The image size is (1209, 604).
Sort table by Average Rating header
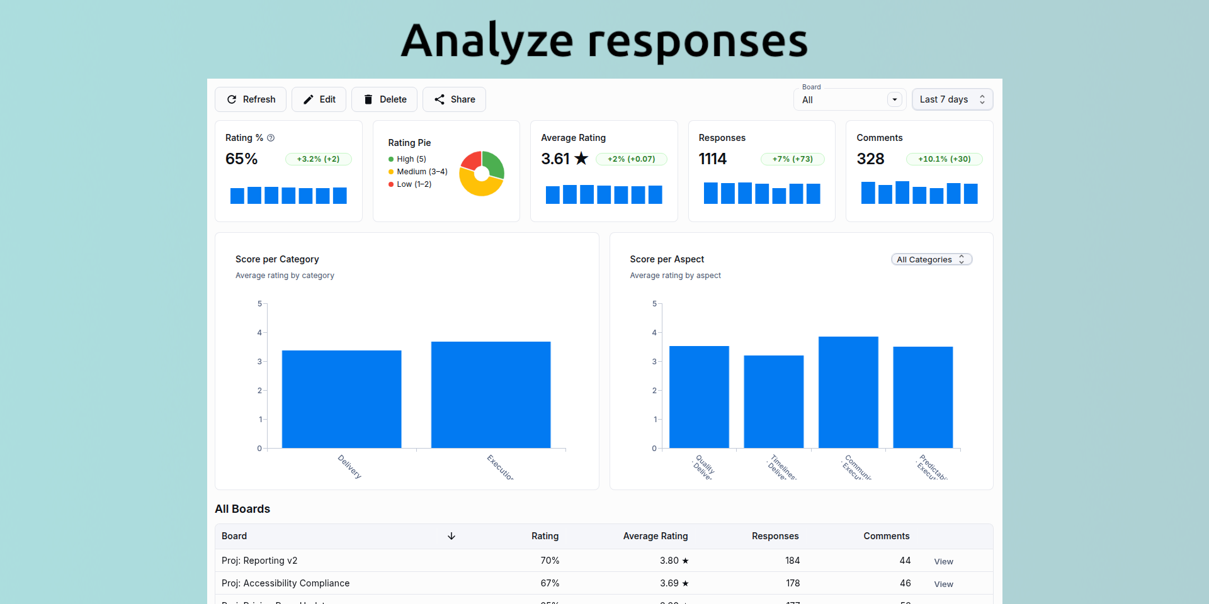point(655,536)
